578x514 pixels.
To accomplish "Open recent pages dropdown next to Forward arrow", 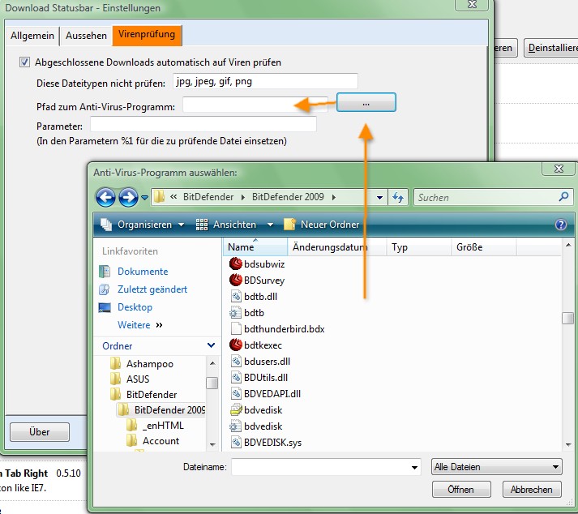I will click(x=145, y=198).
